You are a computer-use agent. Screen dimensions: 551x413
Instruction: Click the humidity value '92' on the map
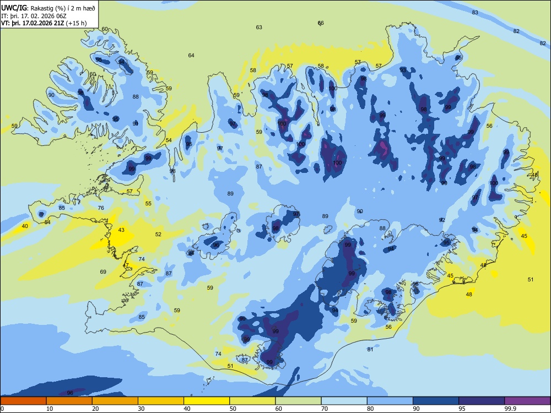(x=442, y=220)
